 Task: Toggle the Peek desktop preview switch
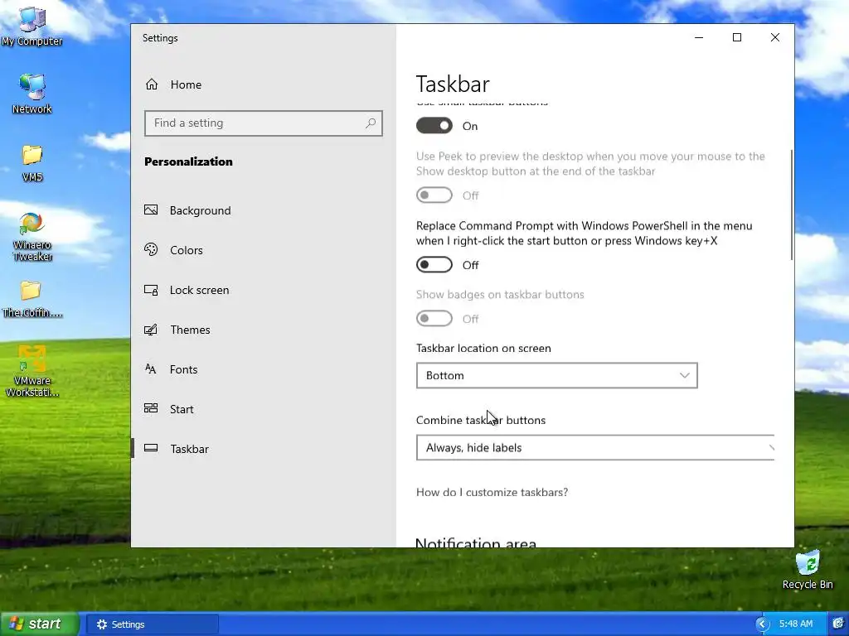(434, 195)
